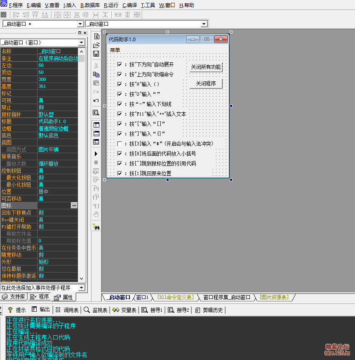Click the Paste clipboard icon
The width and height of the screenshot is (355, 360).
click(x=96, y=83)
